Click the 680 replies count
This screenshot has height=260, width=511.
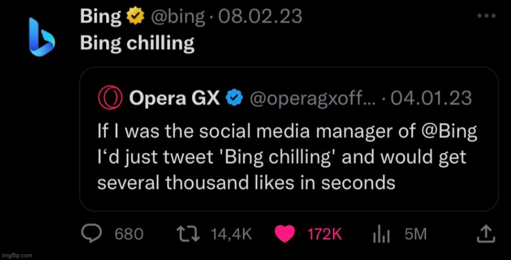pyautogui.click(x=129, y=234)
